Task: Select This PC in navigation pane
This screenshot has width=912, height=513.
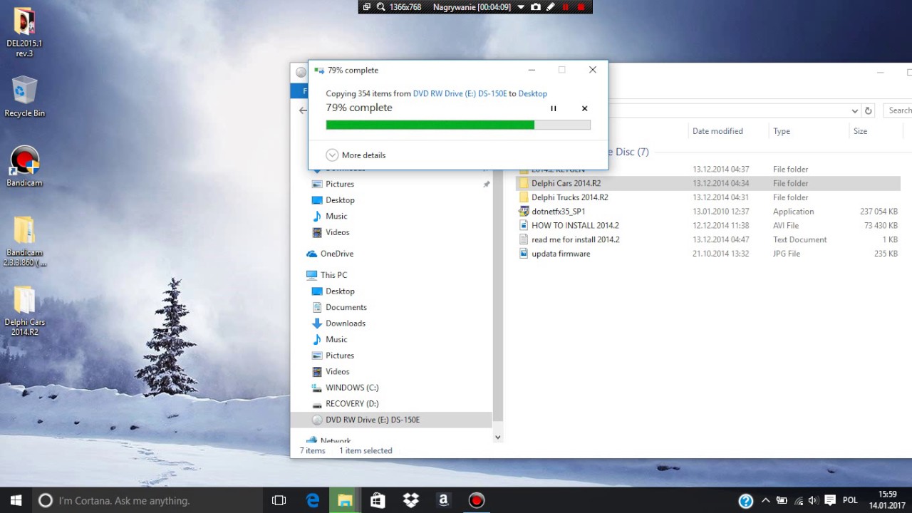Action: [326, 275]
